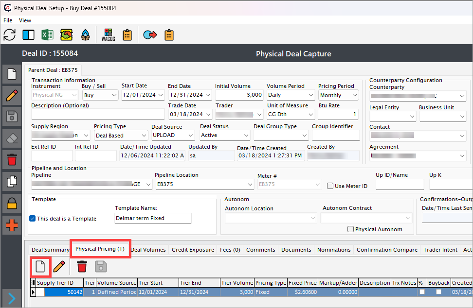Click the sidebar save disk icon
473x308 pixels.
12,117
